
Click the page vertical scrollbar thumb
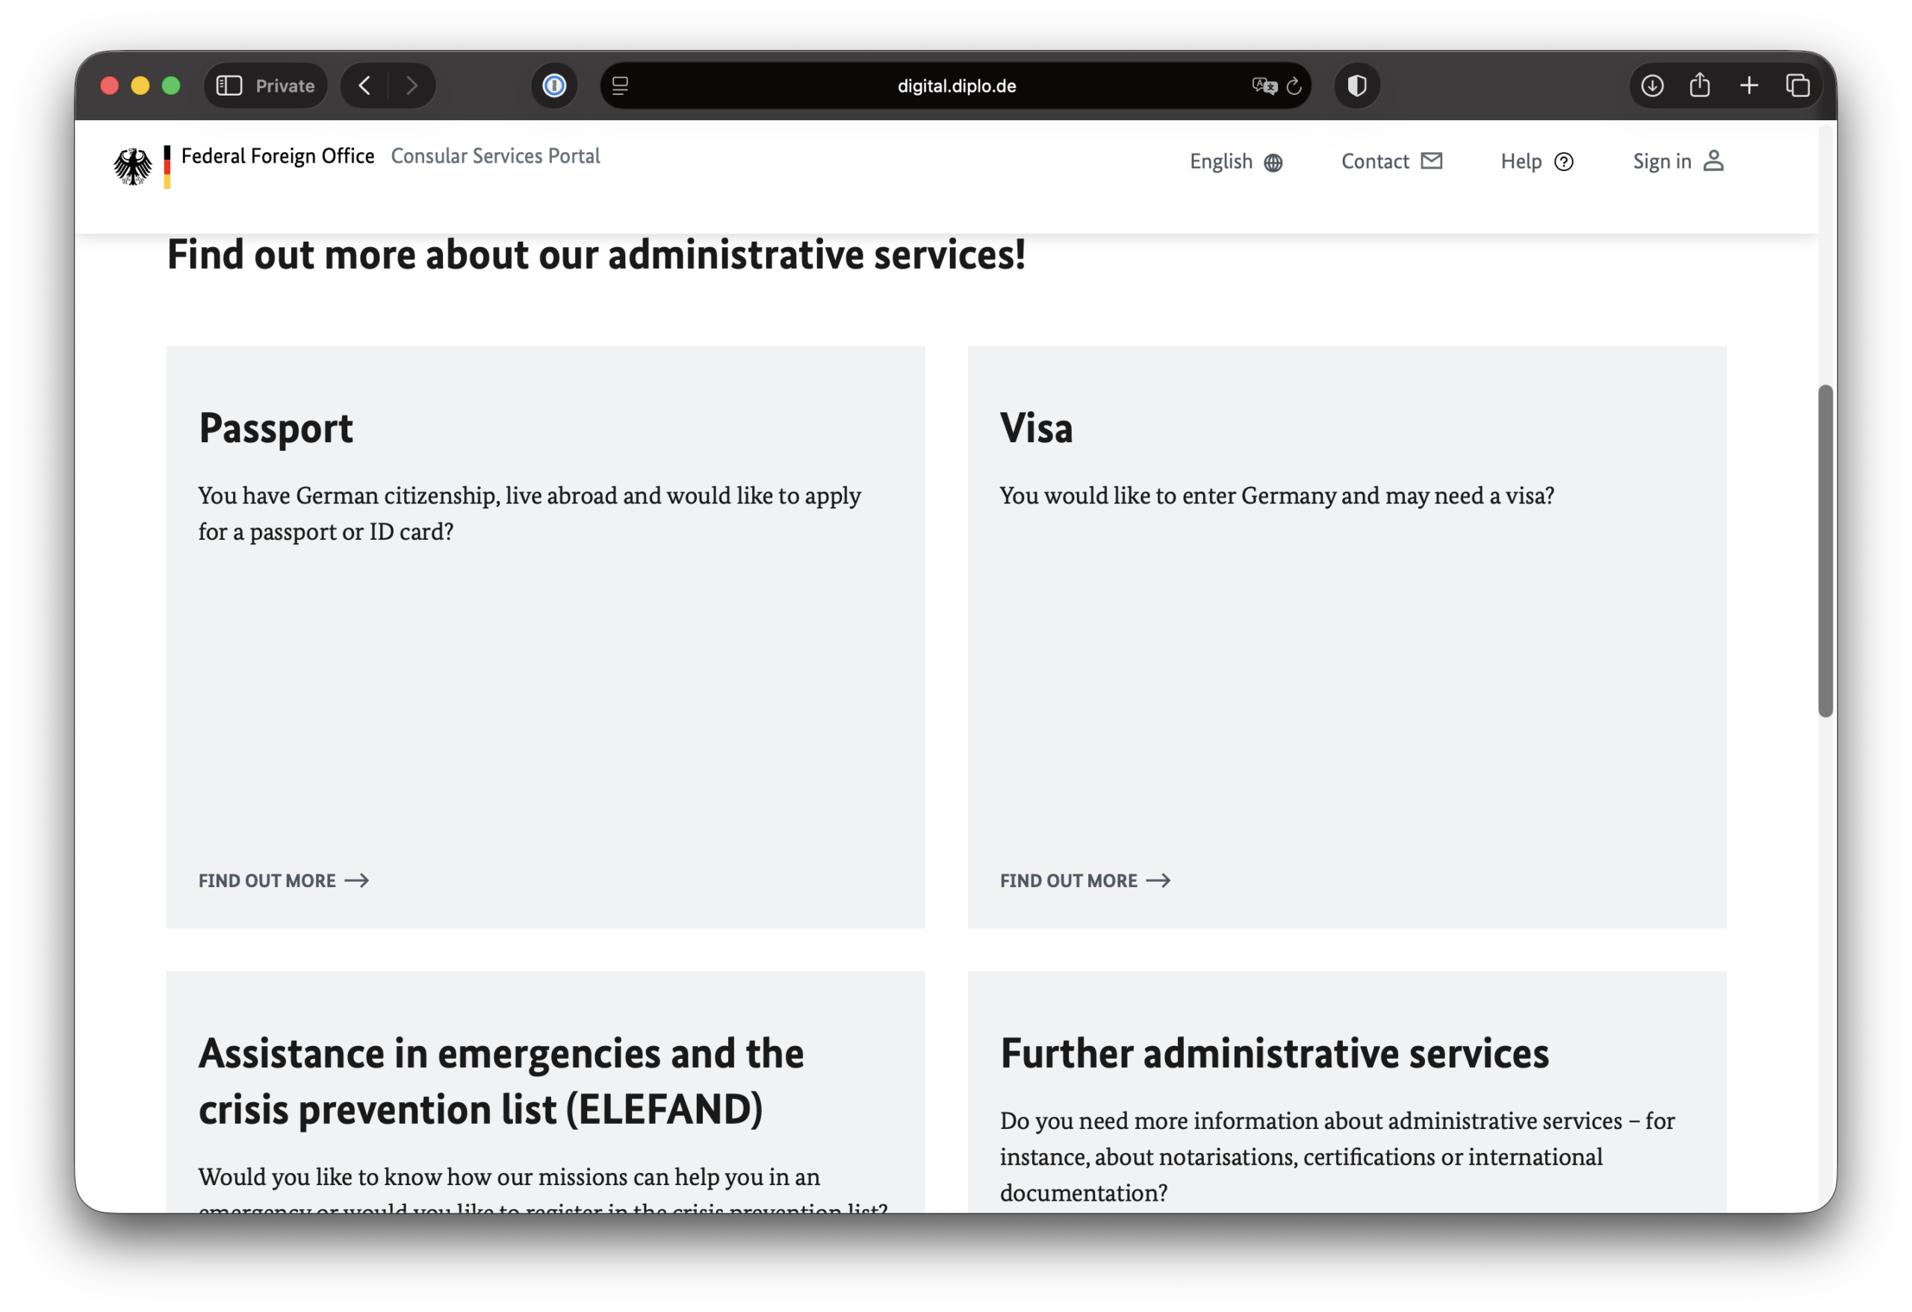[1825, 550]
